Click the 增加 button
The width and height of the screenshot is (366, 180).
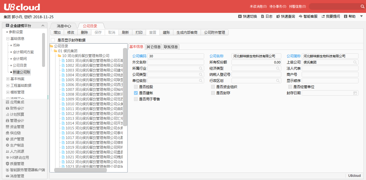tap(57, 32)
